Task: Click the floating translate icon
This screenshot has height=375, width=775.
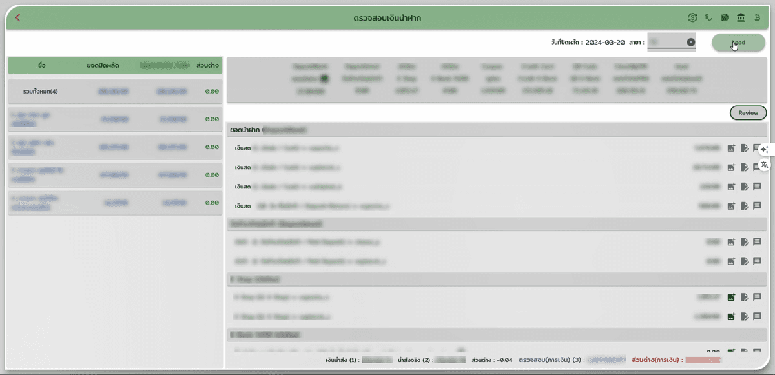Action: [x=765, y=165]
